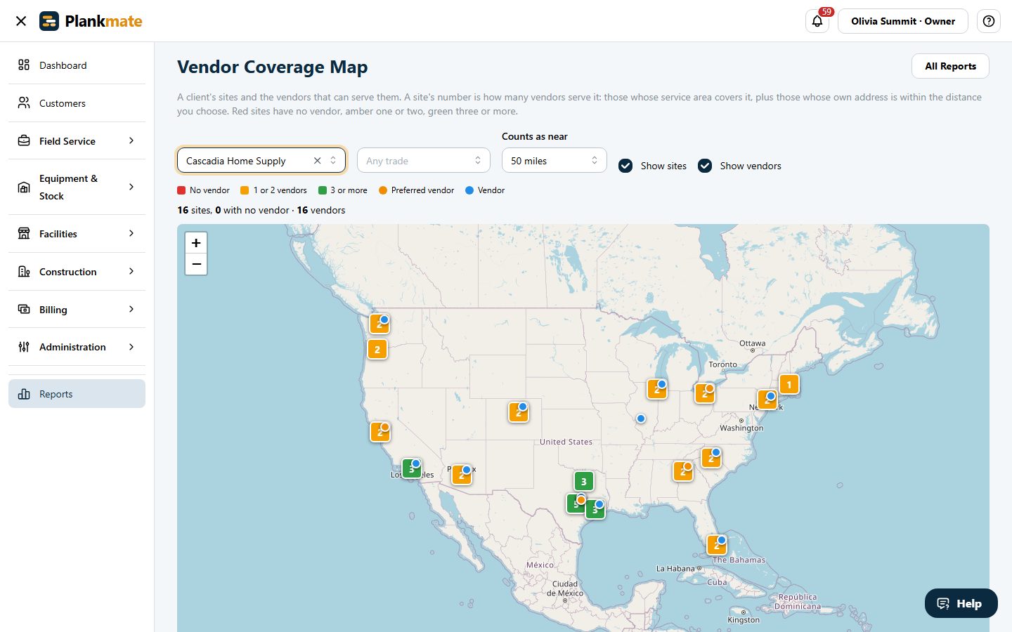Expand the Field Service menu chevron
This screenshot has width=1012, height=632.
[x=131, y=141]
